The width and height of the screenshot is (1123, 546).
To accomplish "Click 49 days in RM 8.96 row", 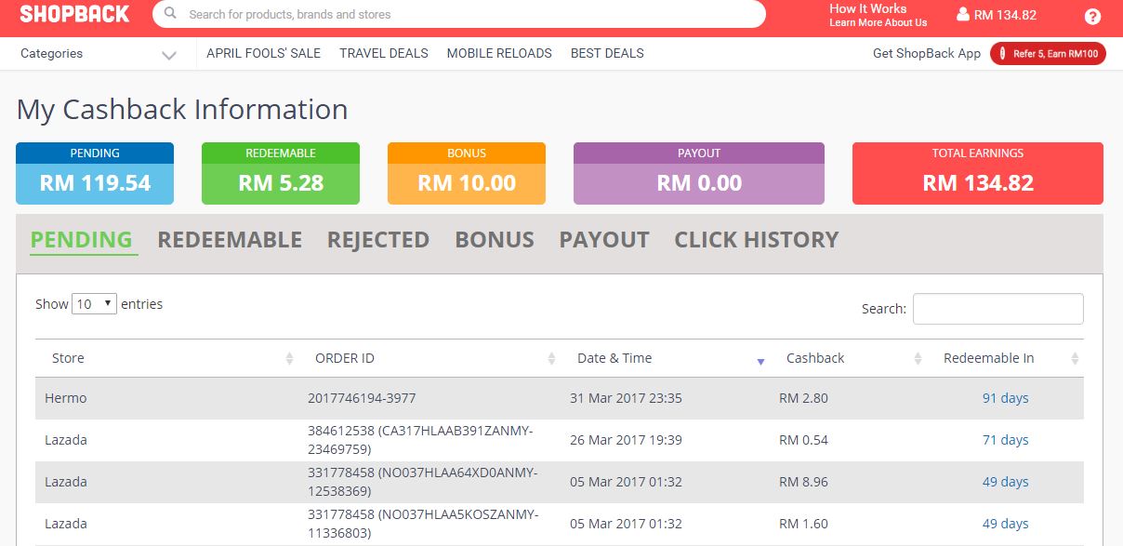I will [1005, 482].
